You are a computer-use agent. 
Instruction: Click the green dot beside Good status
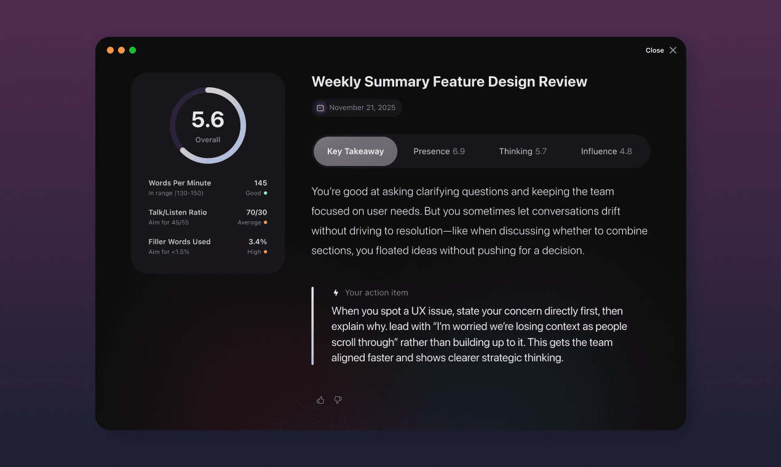[x=265, y=193]
